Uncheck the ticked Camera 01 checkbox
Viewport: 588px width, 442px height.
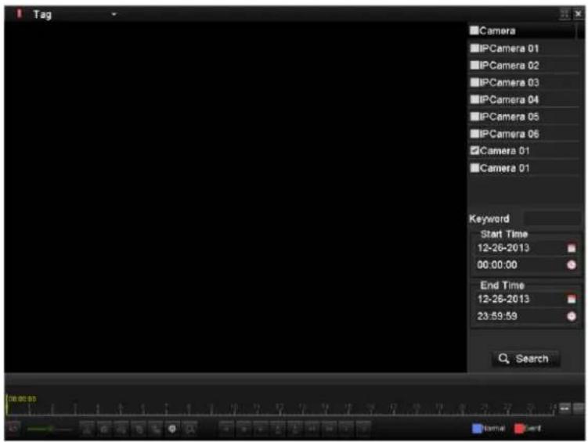[474, 150]
